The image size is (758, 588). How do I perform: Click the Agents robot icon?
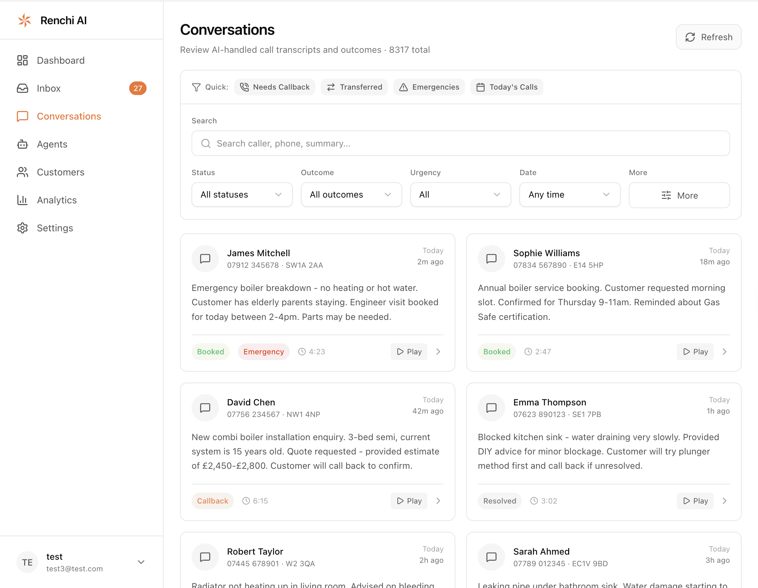tap(22, 144)
